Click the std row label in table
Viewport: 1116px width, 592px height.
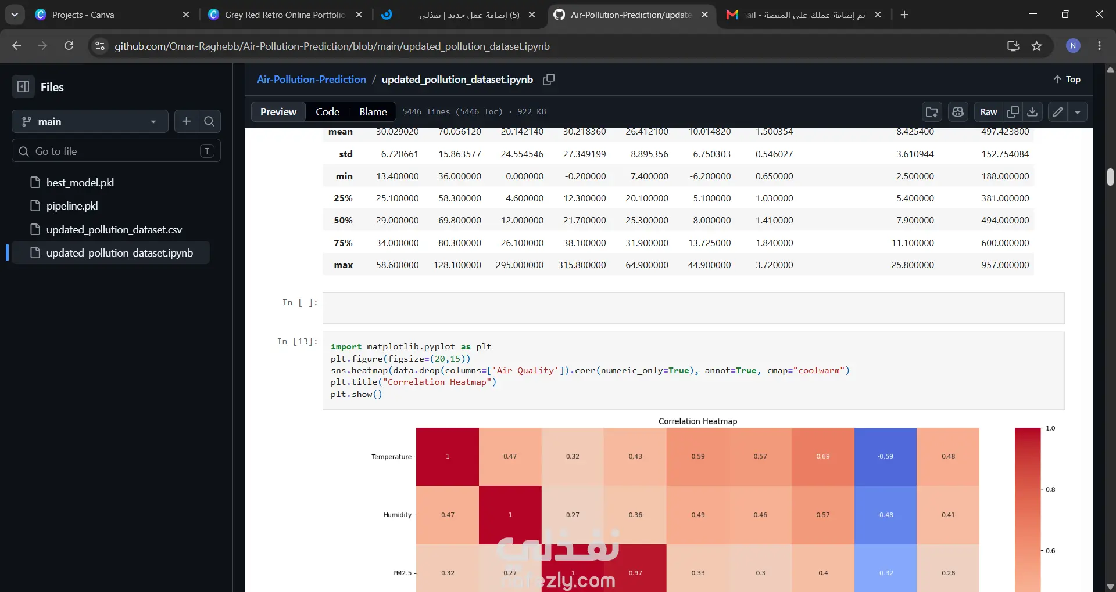click(346, 154)
